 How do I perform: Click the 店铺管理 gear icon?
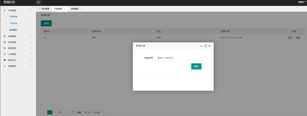[x=5, y=36]
